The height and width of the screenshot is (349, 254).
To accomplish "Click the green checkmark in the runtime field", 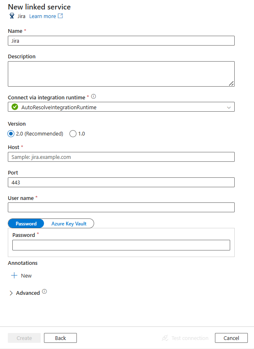I will [x=14, y=107].
